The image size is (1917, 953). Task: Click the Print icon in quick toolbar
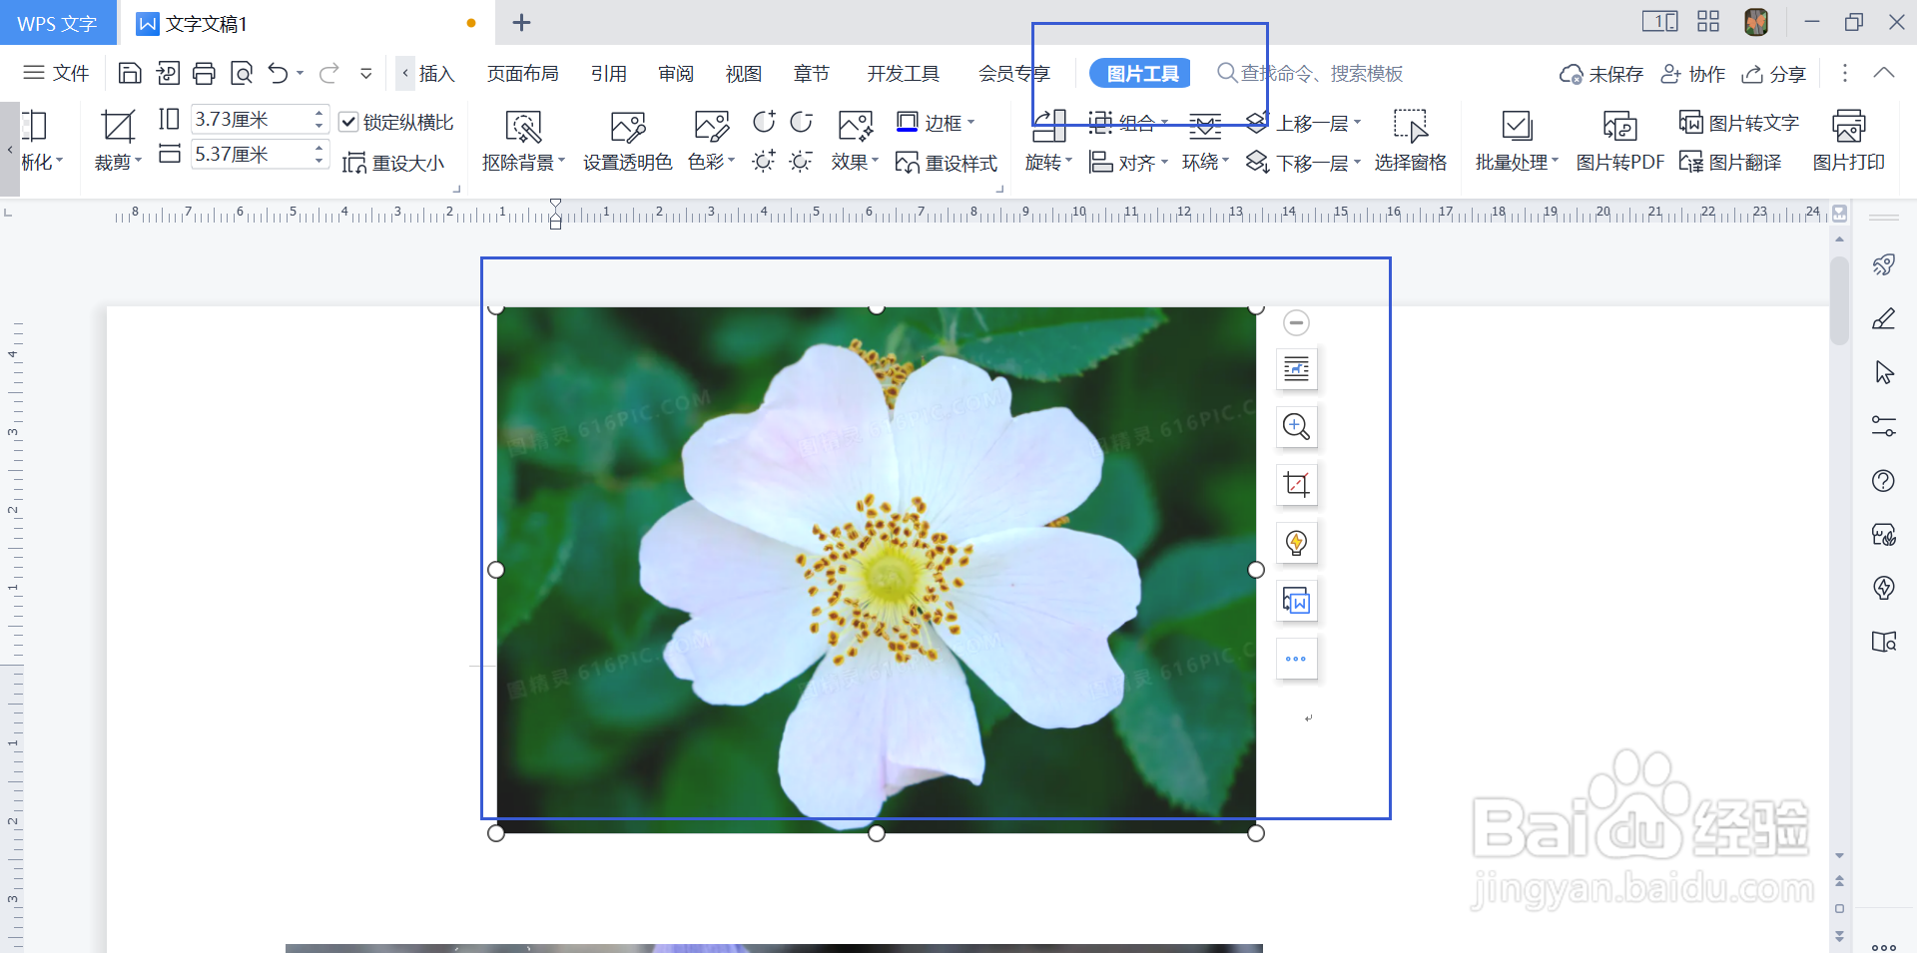pos(205,73)
